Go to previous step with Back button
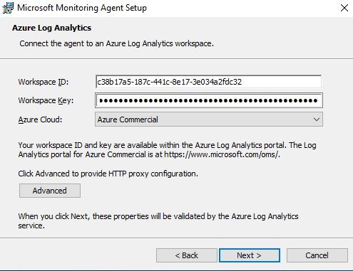 tap(187, 255)
